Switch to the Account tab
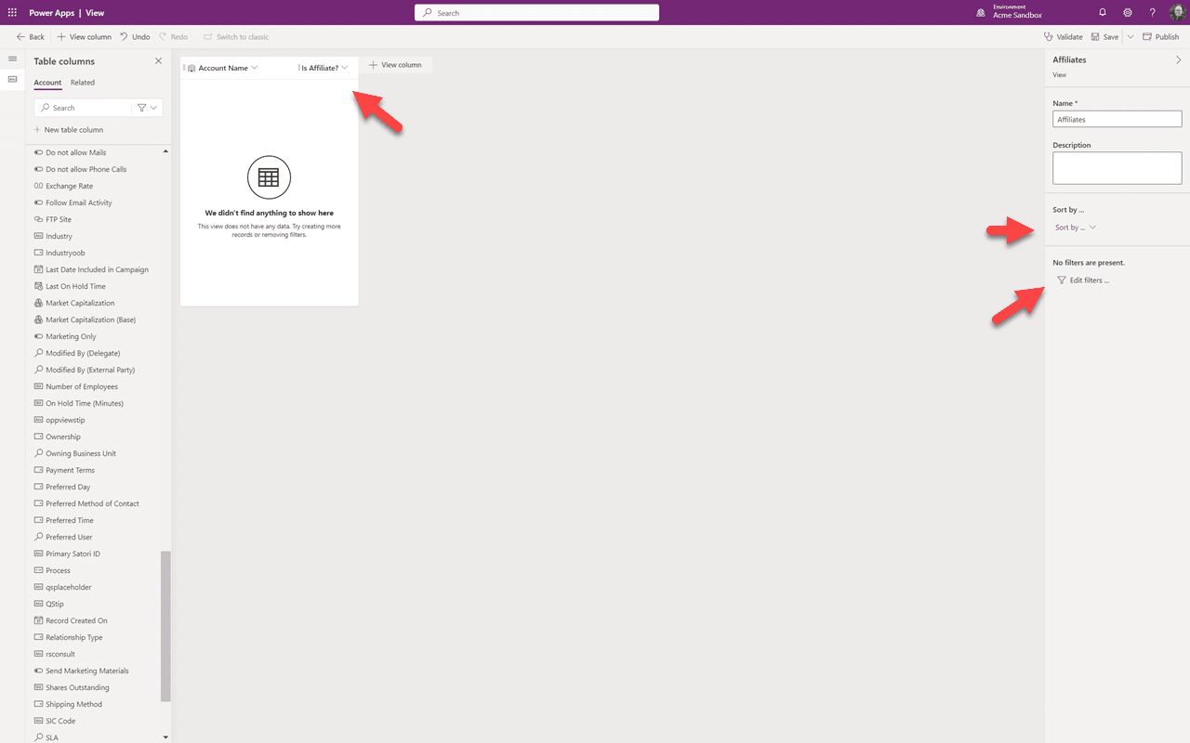The height and width of the screenshot is (743, 1190). pos(47,82)
